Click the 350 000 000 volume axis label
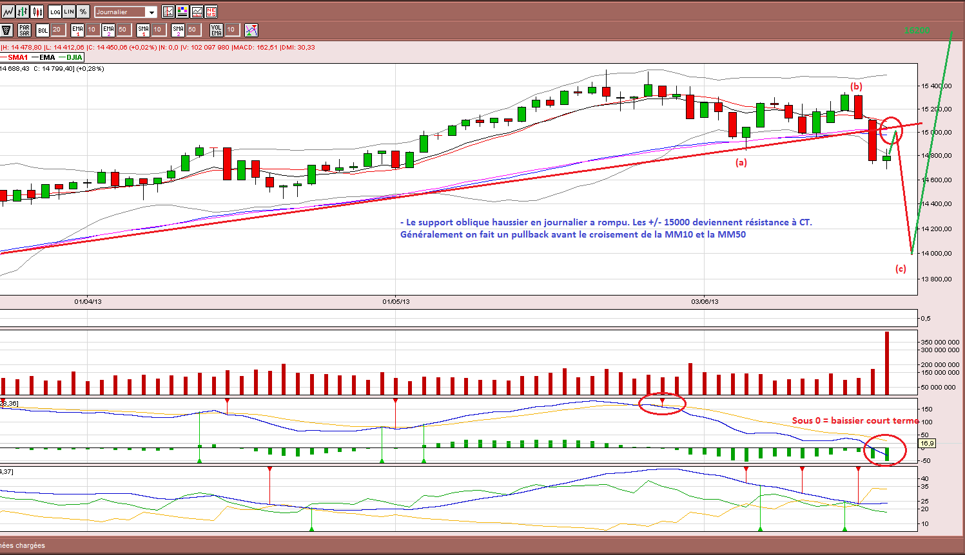This screenshot has height=555, width=965. point(940,342)
